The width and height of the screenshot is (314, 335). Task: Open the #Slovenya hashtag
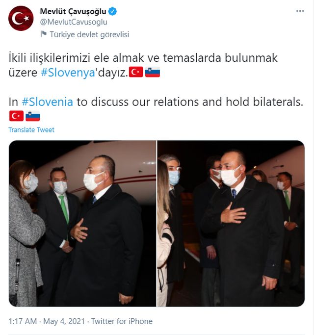(68, 73)
